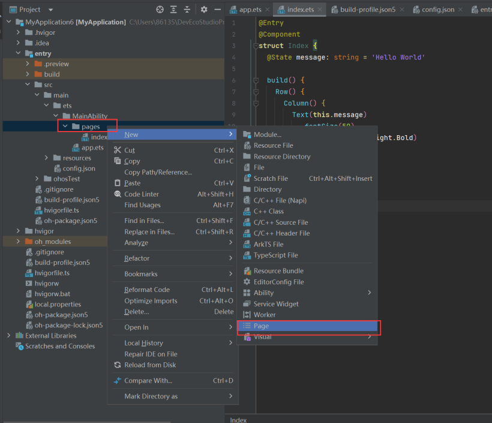Image resolution: width=492 pixels, height=423 pixels.
Task: Choose Reload from Disk
Action: [x=173, y=365]
